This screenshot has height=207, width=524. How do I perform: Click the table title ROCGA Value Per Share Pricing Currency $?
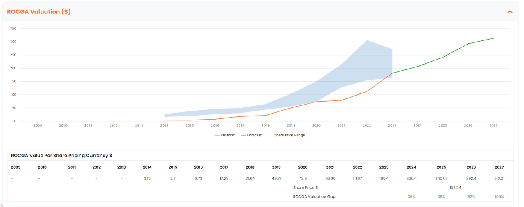point(61,156)
